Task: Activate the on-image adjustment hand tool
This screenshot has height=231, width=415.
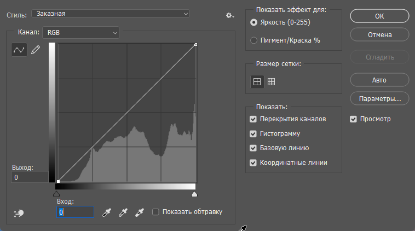Action: tap(19, 213)
